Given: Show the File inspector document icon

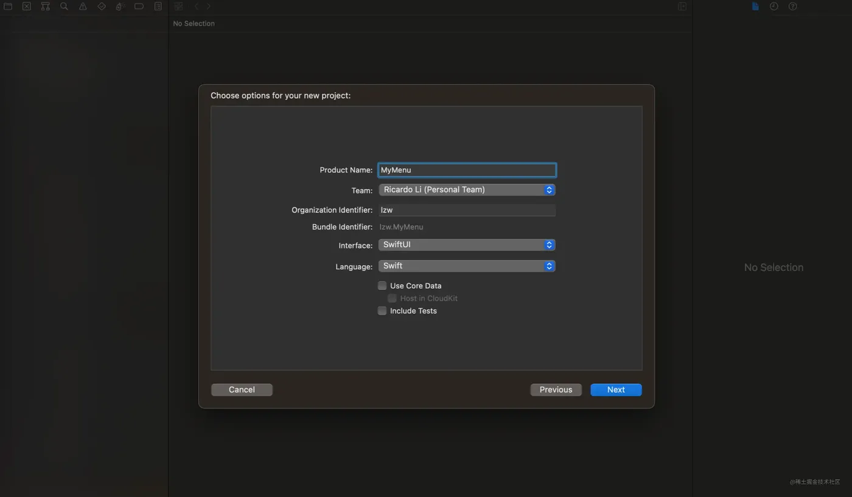Looking at the screenshot, I should pos(755,6).
